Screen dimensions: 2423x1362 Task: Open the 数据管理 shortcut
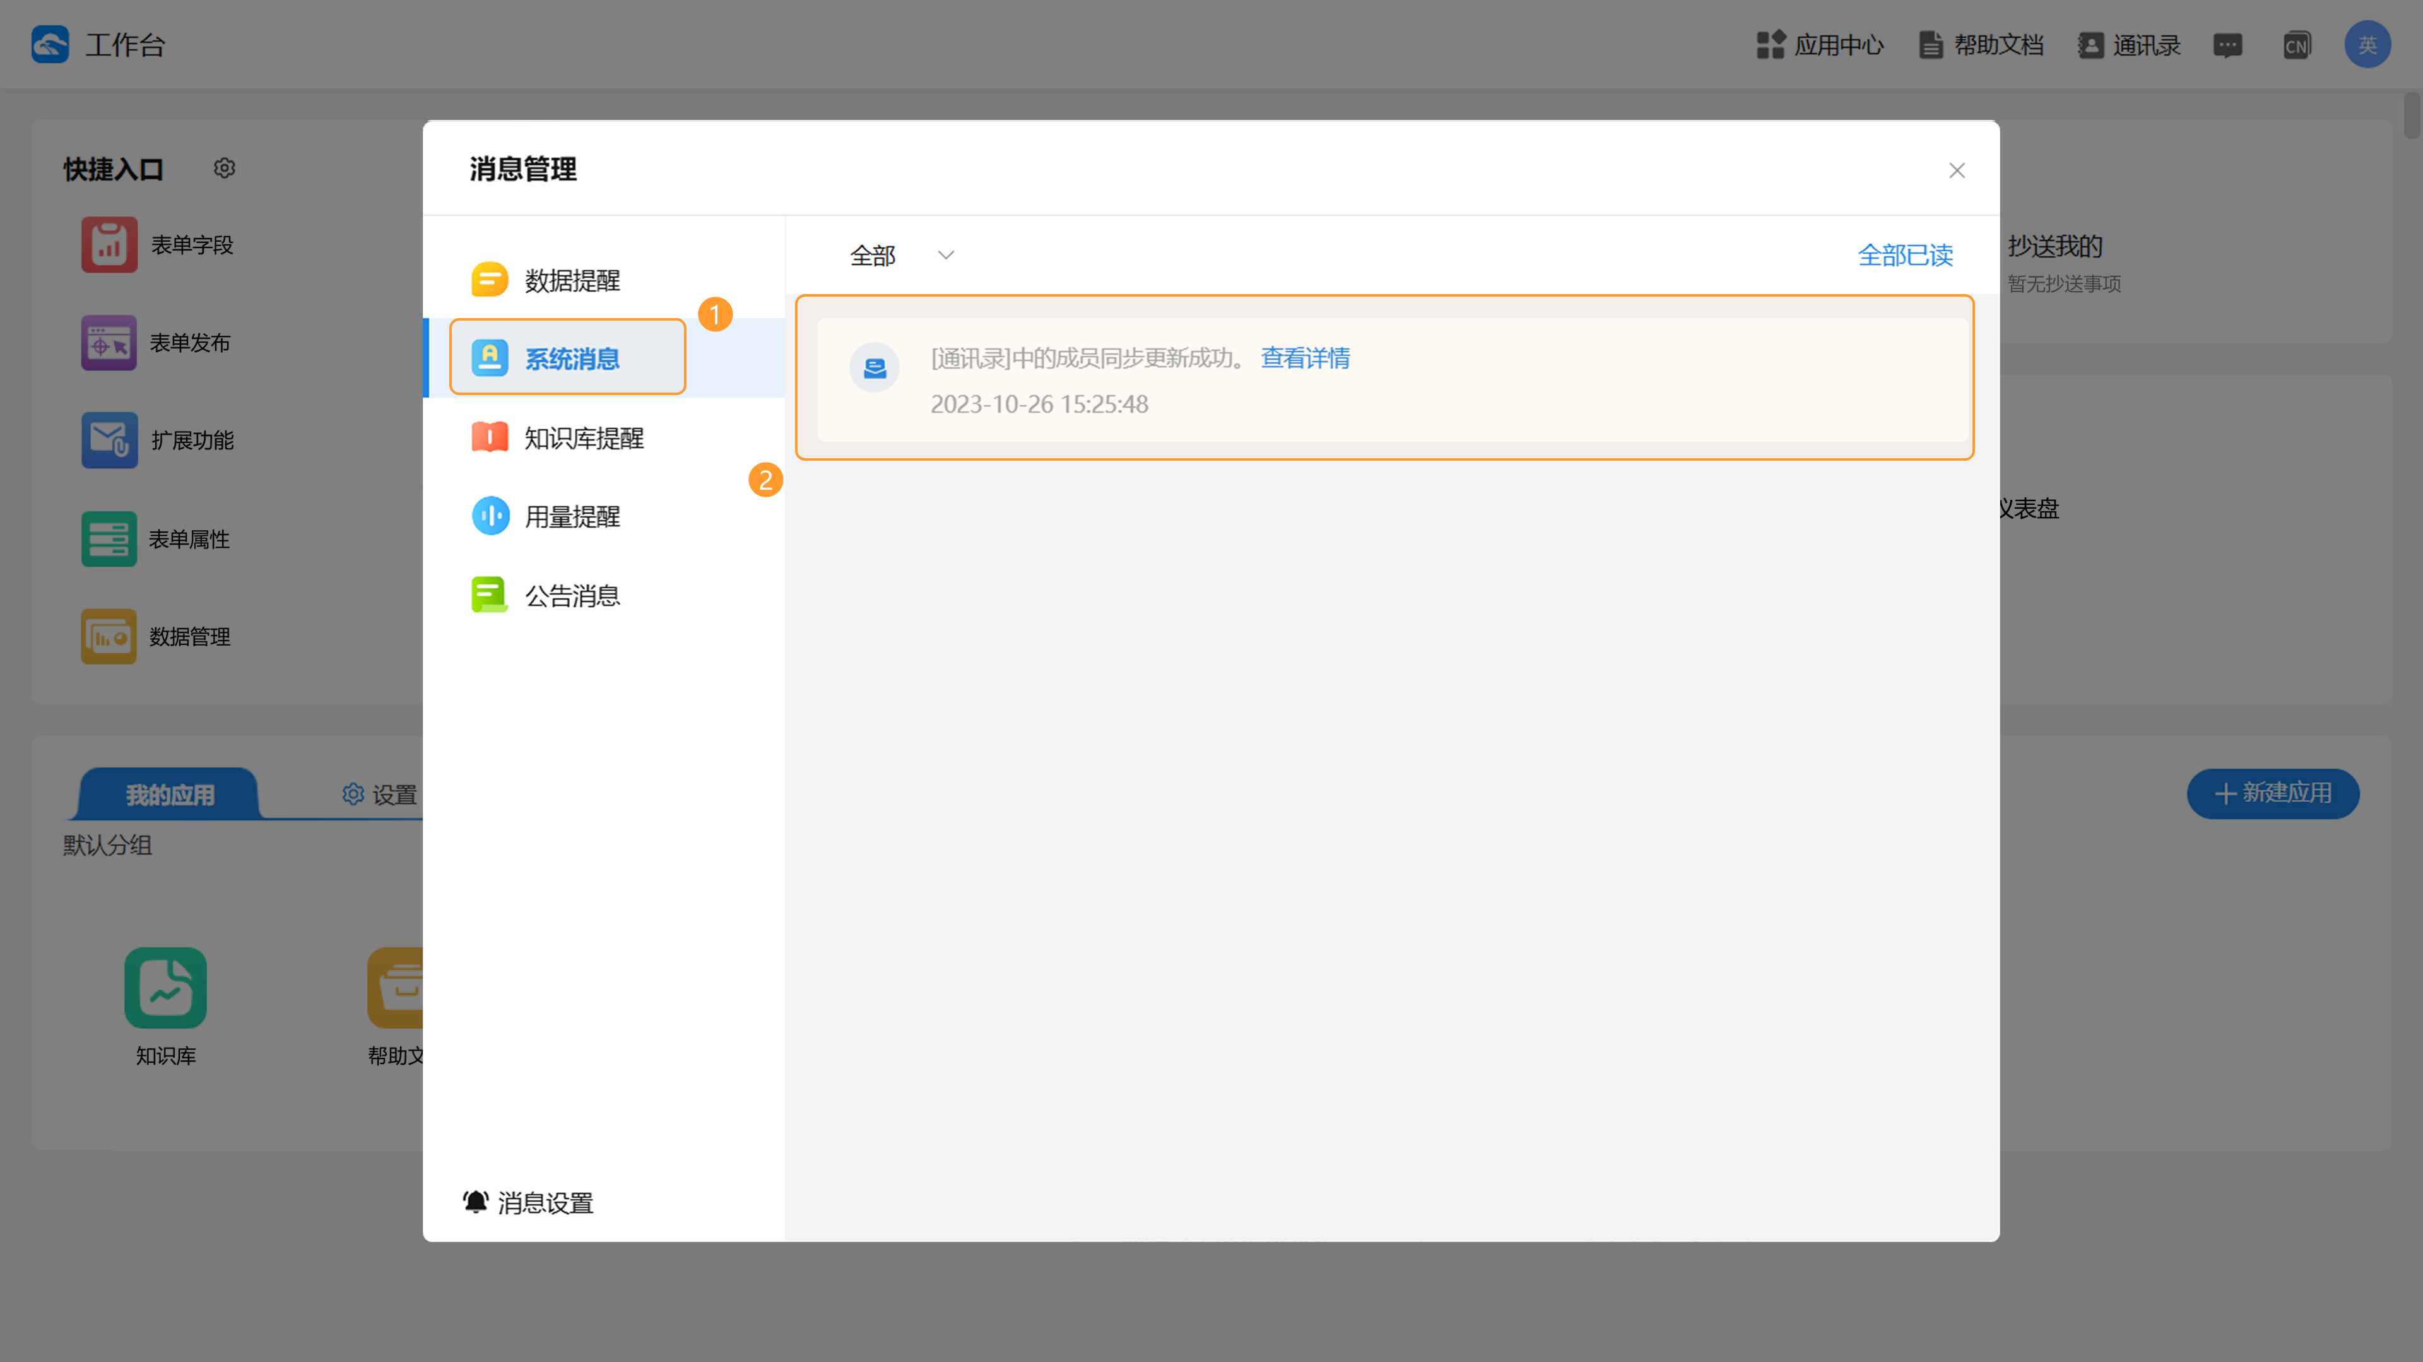click(156, 637)
